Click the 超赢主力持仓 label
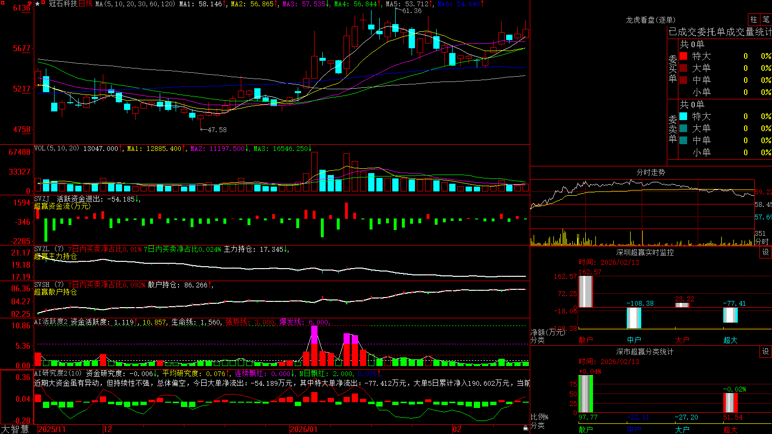Viewport: 772px width, 434px height. click(x=55, y=256)
